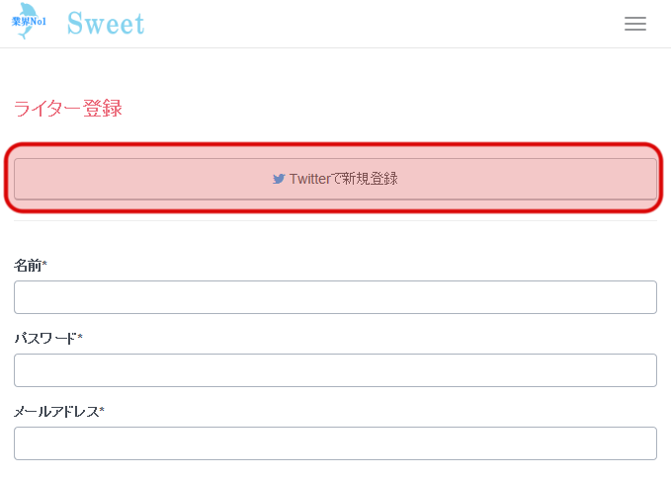Click the asterisk beside メールアドレス
The height and width of the screenshot is (477, 671).
click(x=102, y=410)
